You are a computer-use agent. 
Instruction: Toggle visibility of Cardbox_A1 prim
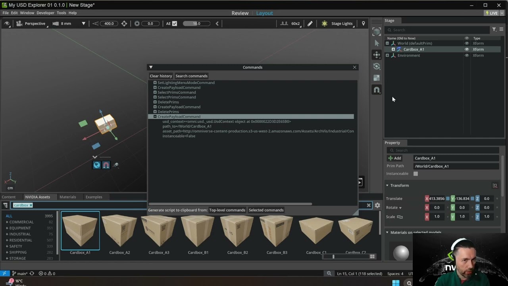[x=467, y=49]
